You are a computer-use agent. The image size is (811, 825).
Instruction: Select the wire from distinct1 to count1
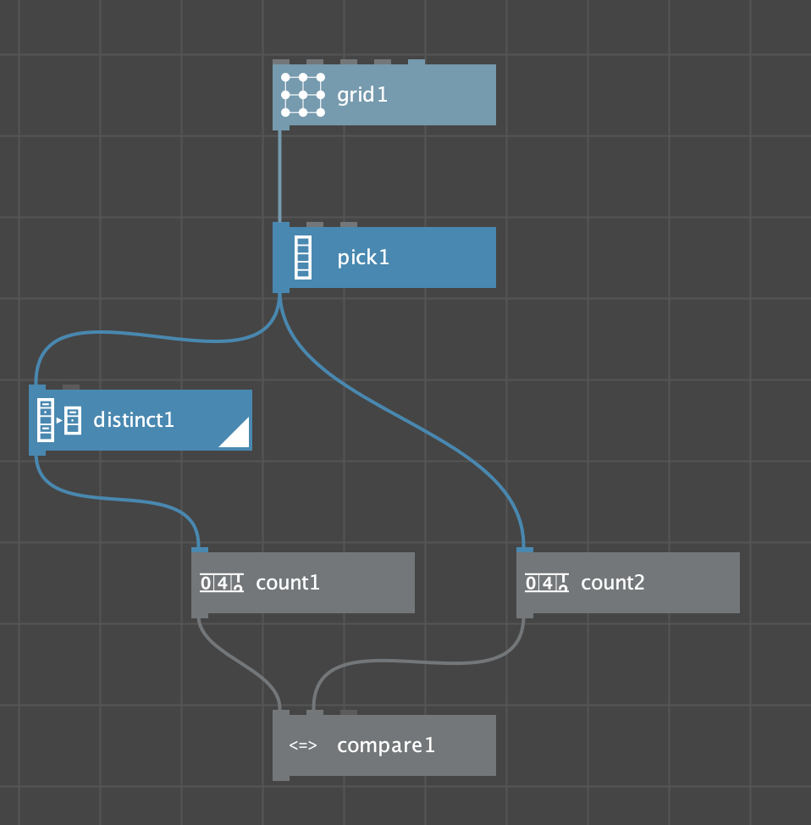[117, 499]
